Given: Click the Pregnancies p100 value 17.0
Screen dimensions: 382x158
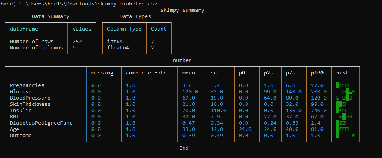Looking at the screenshot, I should click(317, 85).
